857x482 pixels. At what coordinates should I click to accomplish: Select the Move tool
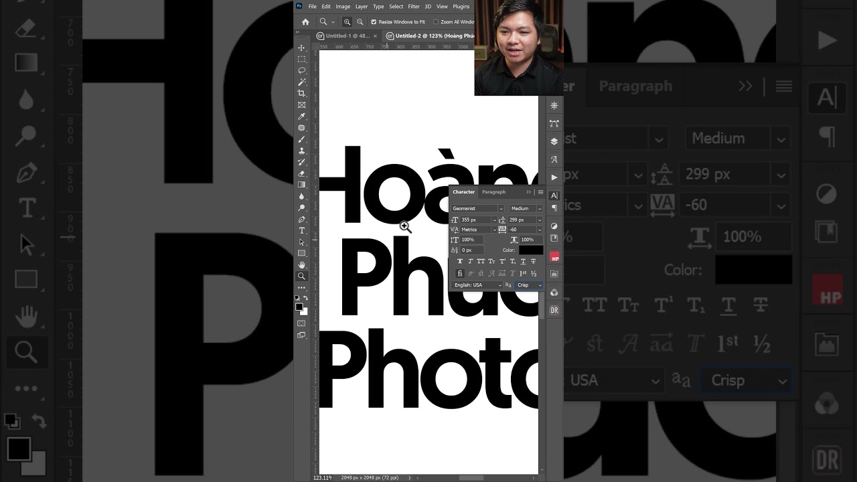point(301,48)
